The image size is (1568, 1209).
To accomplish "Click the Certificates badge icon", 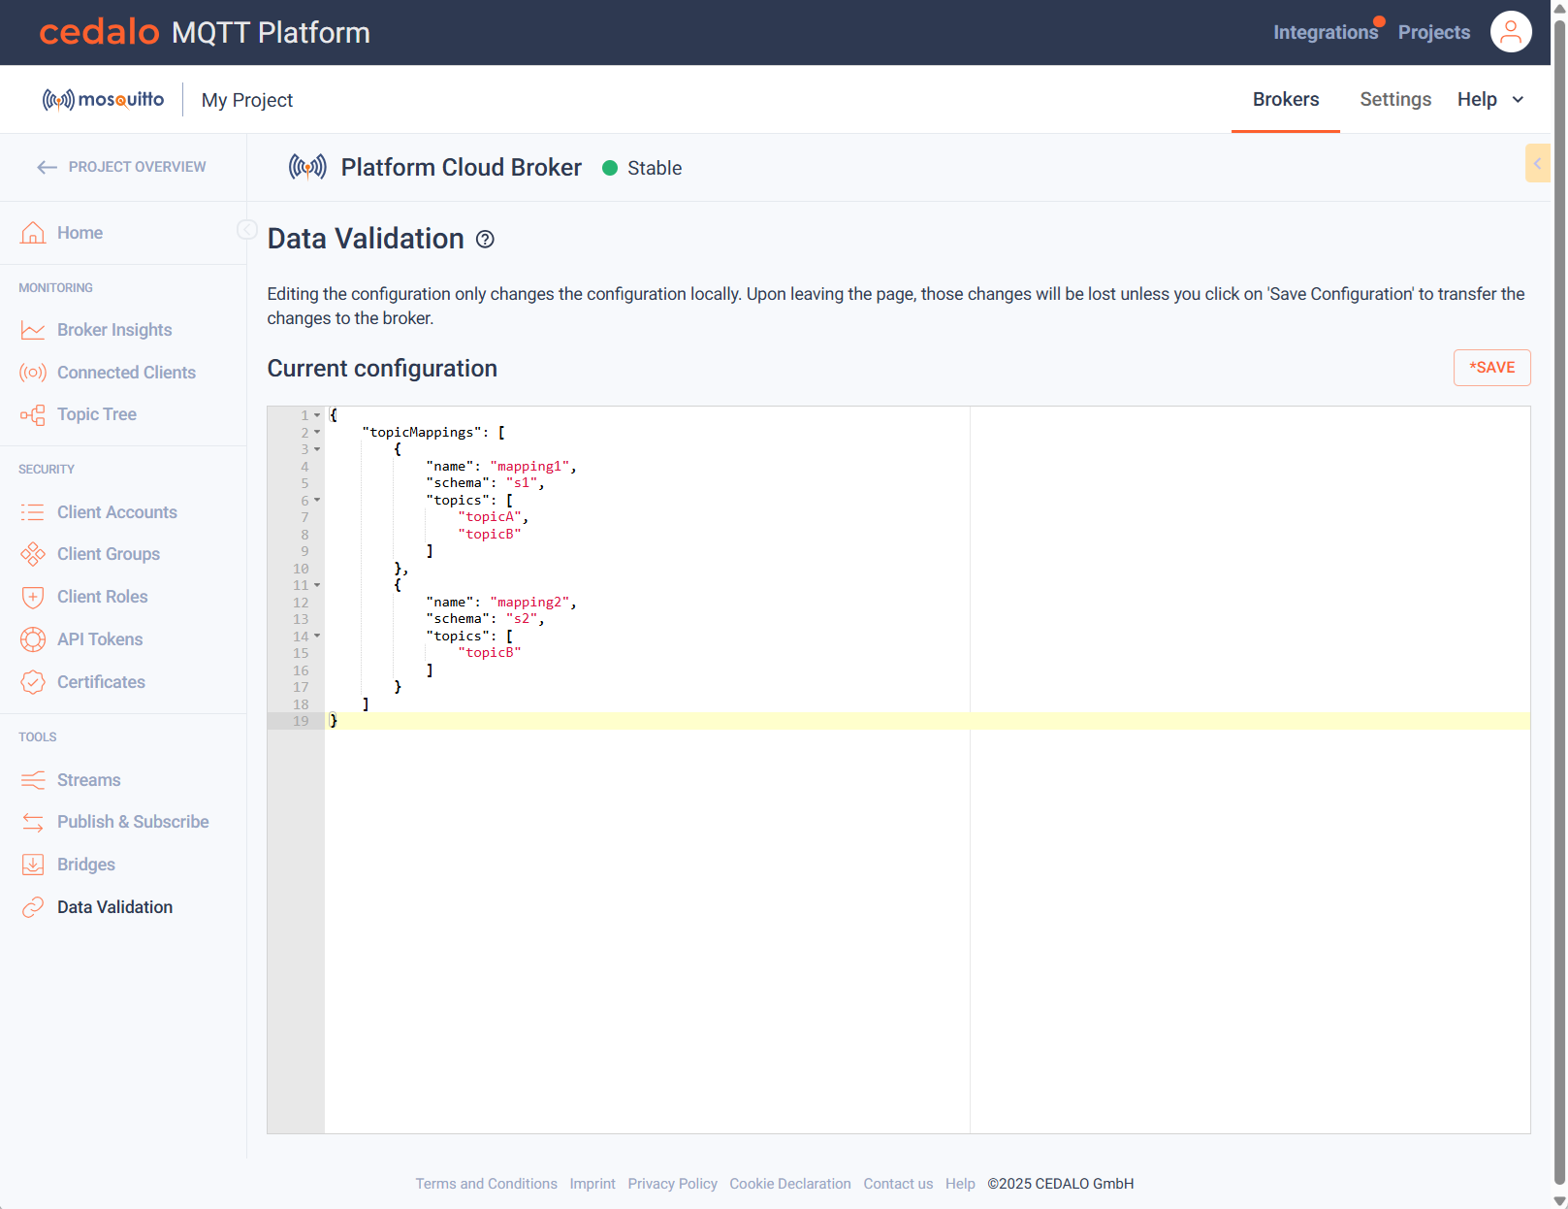I will 33,682.
